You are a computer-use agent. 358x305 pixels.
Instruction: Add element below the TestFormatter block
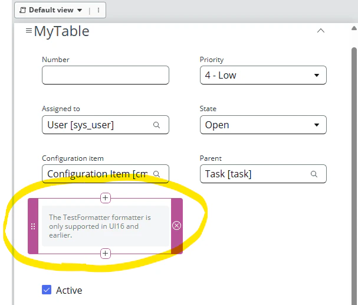[106, 254]
